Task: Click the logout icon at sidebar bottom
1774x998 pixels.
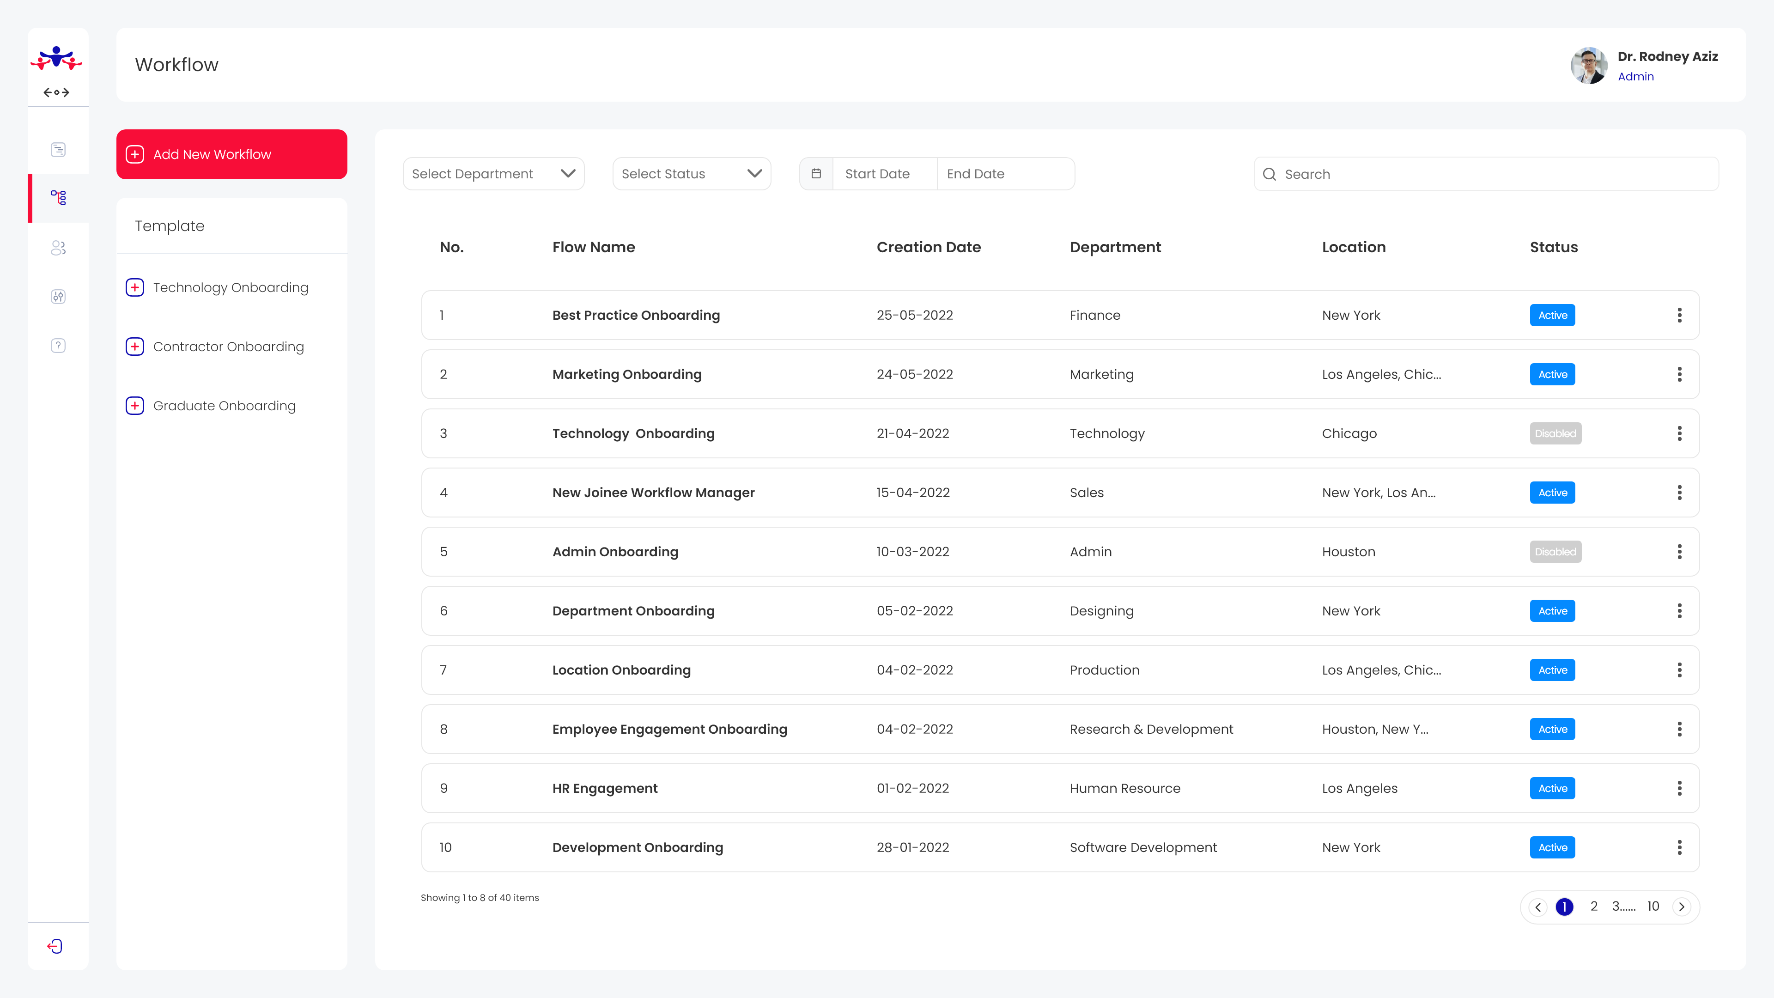Action: click(x=55, y=946)
